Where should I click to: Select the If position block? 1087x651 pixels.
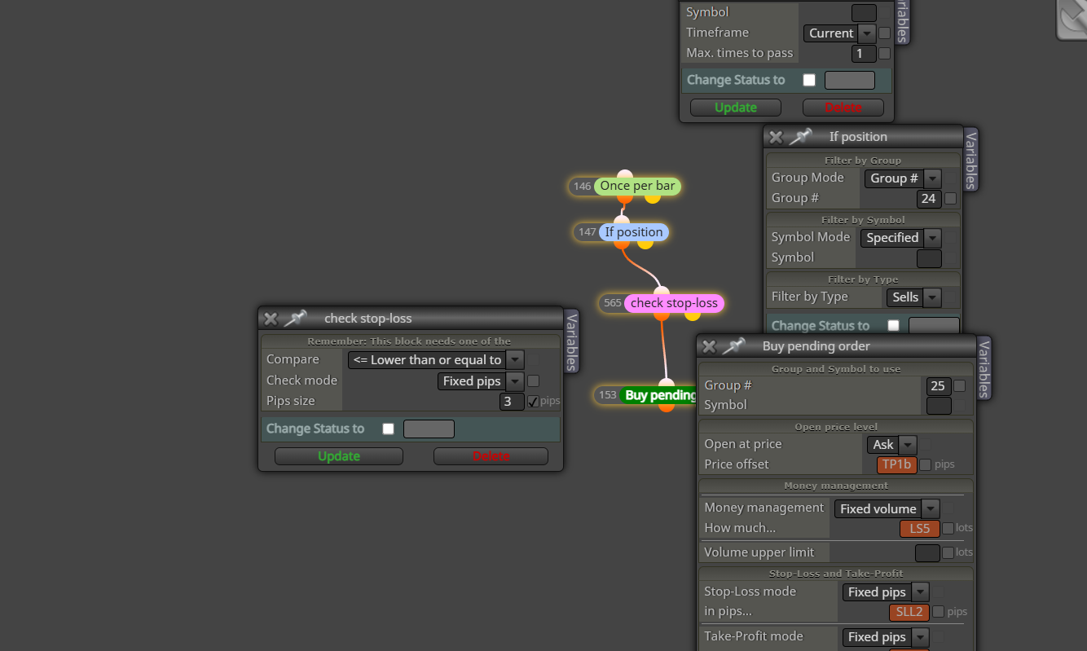pyautogui.click(x=634, y=232)
